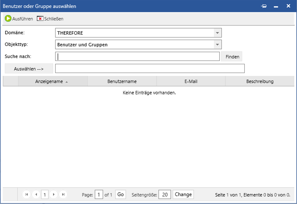Jump to the first page arrow

coord(26,194)
